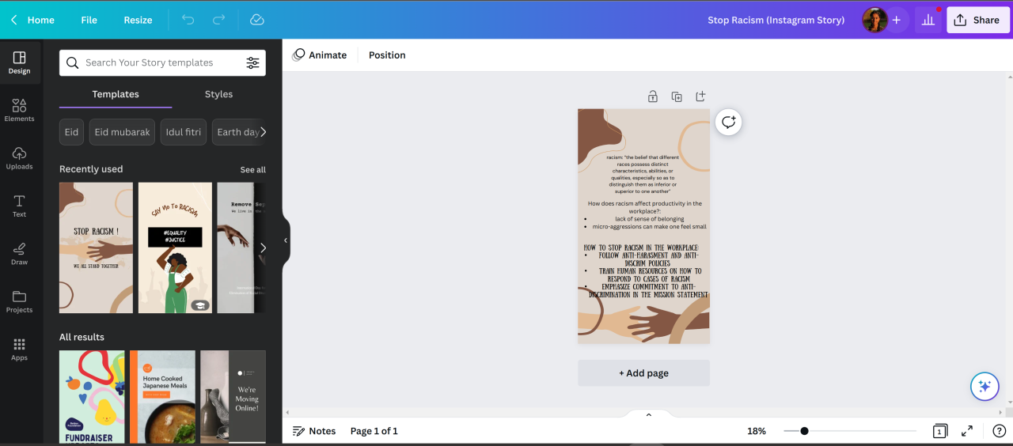
Task: Collapse the side panel handle
Action: click(x=286, y=240)
